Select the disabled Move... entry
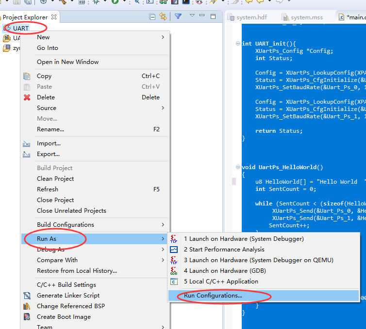Image resolution: width=366 pixels, height=329 pixels. point(47,119)
